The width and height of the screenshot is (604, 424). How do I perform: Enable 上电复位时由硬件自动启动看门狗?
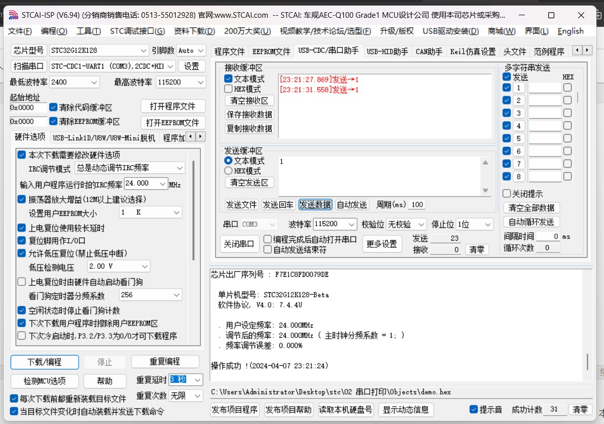(x=22, y=282)
